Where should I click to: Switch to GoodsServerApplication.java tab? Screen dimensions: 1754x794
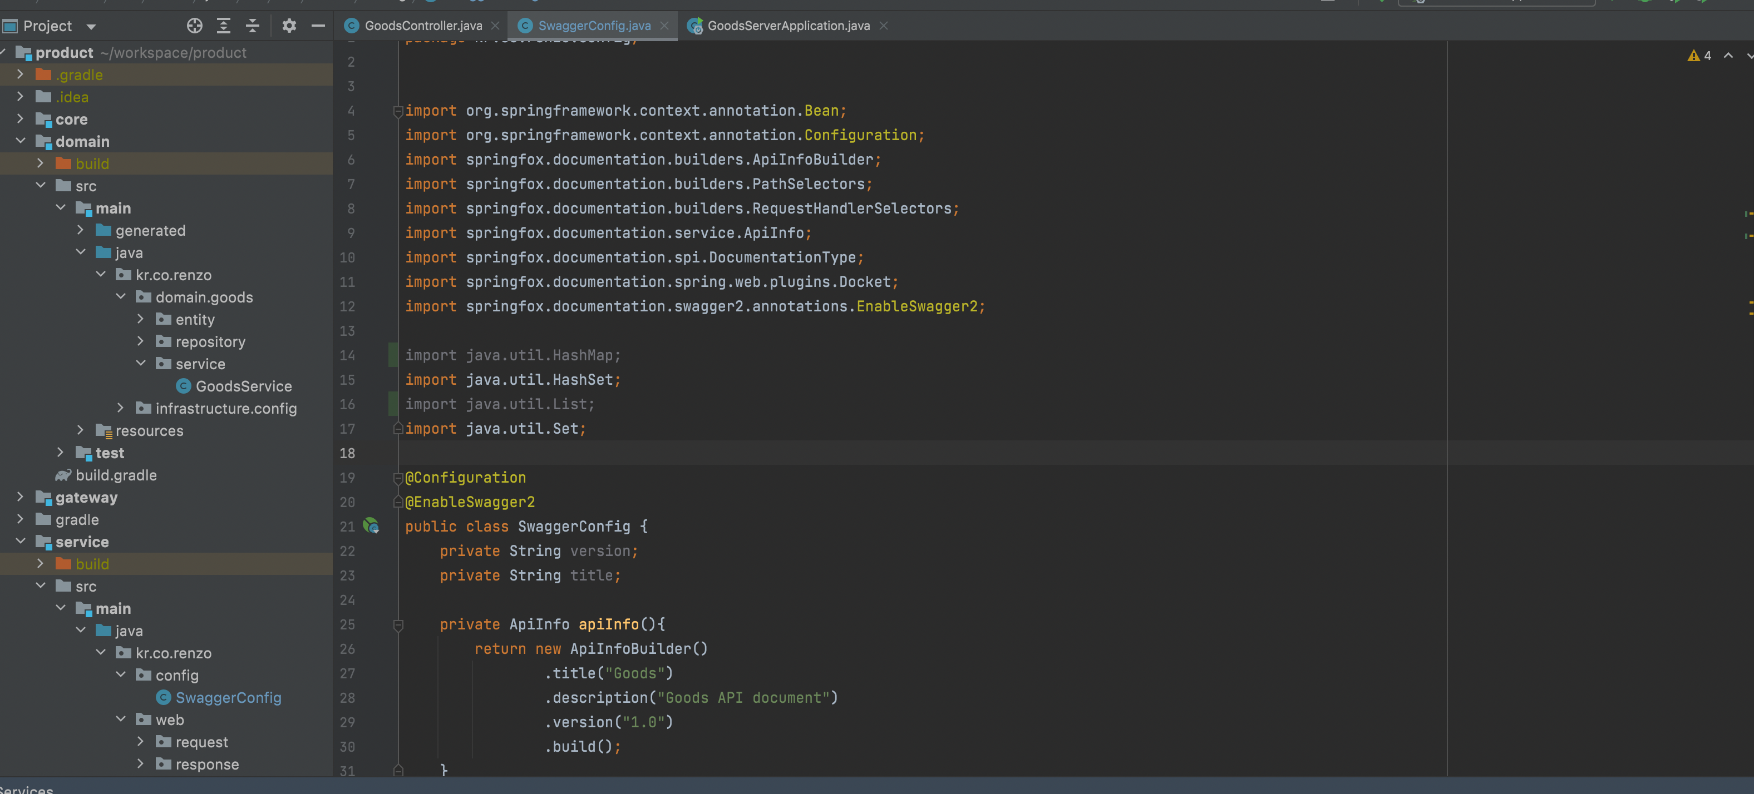[x=788, y=26]
